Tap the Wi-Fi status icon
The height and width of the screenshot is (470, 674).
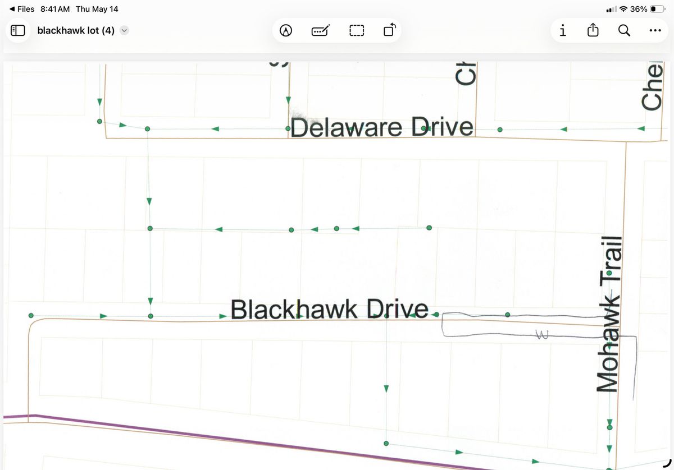[623, 9]
